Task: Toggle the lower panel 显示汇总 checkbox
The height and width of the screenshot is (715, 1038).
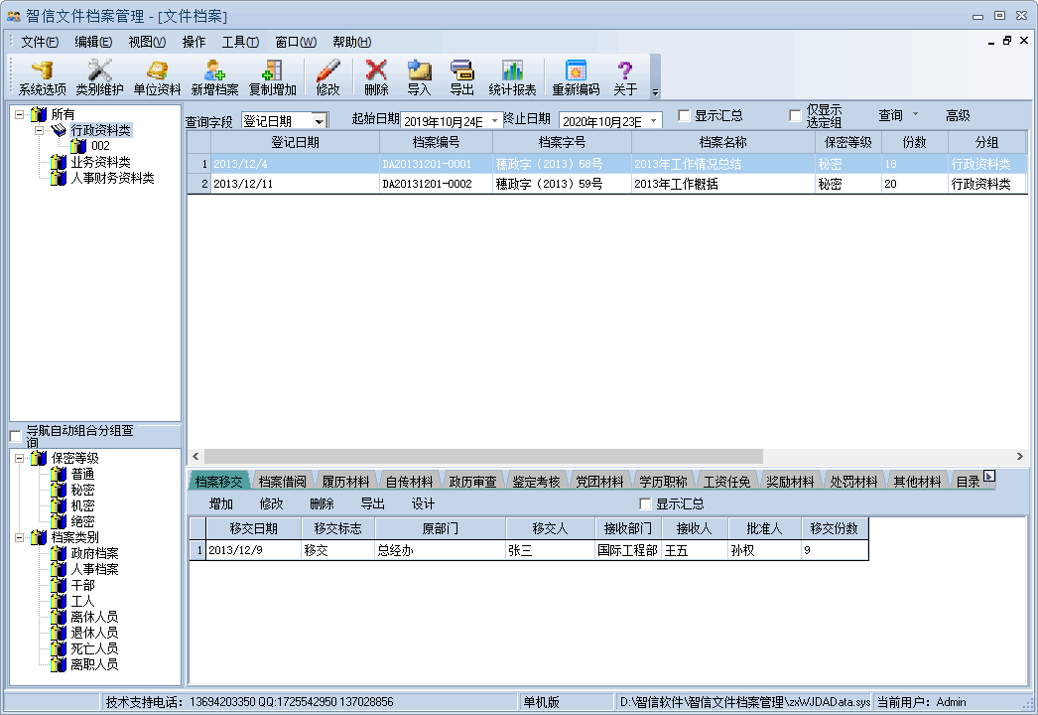Action: [645, 504]
